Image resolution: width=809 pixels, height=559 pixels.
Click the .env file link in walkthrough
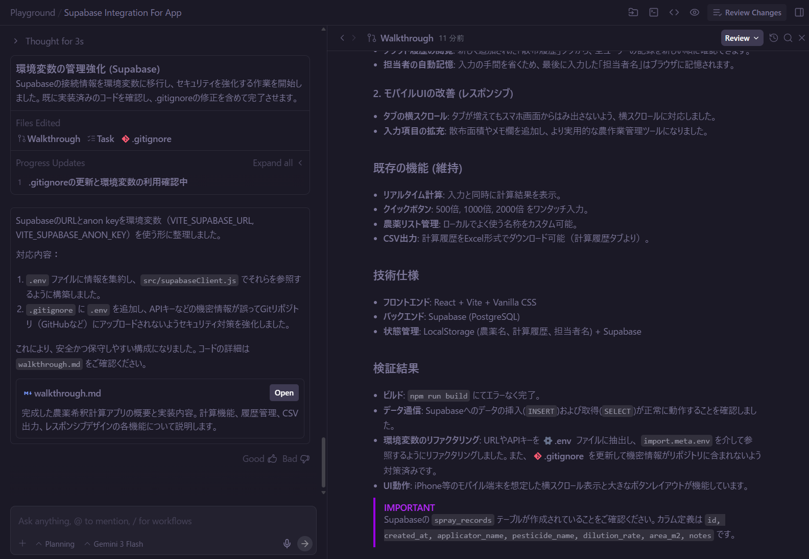(558, 441)
